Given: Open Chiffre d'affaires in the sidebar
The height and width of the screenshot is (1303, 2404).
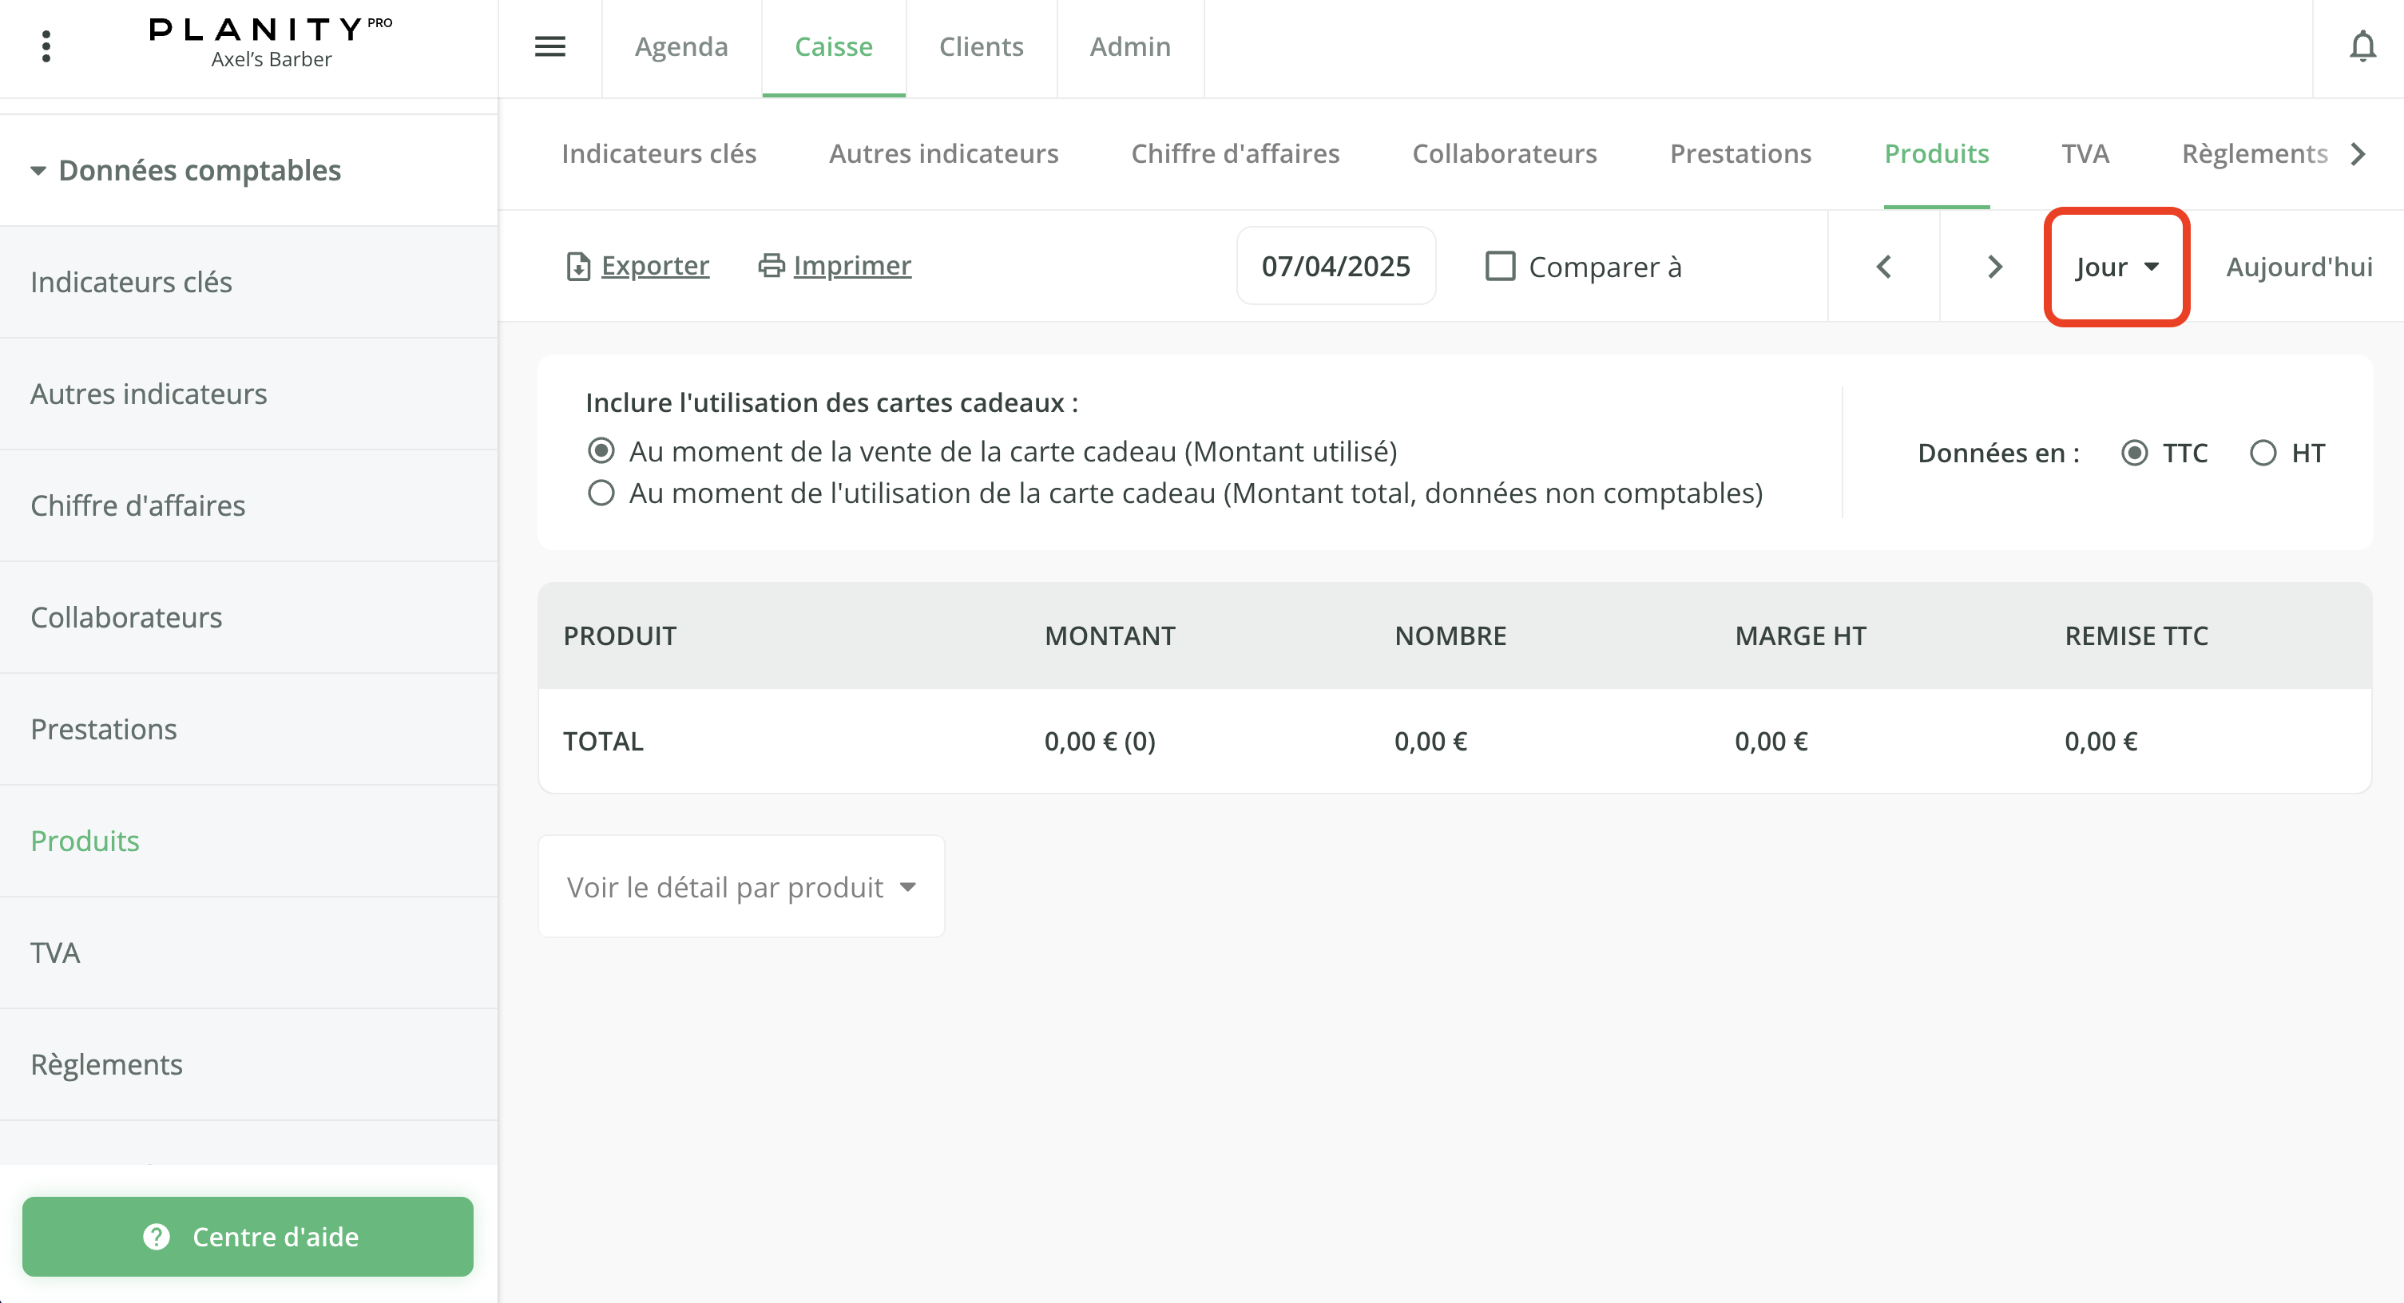Looking at the screenshot, I should tap(137, 505).
